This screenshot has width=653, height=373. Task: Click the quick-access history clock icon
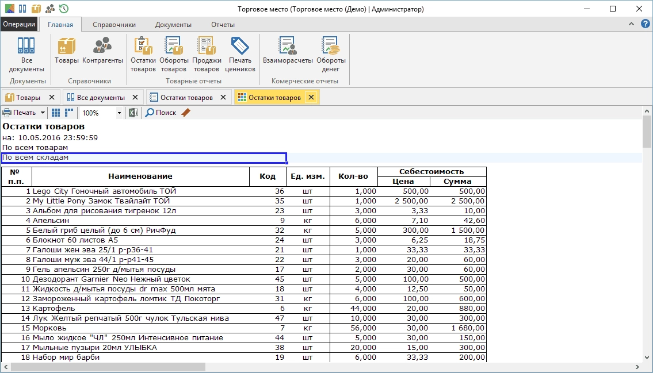pos(64,8)
